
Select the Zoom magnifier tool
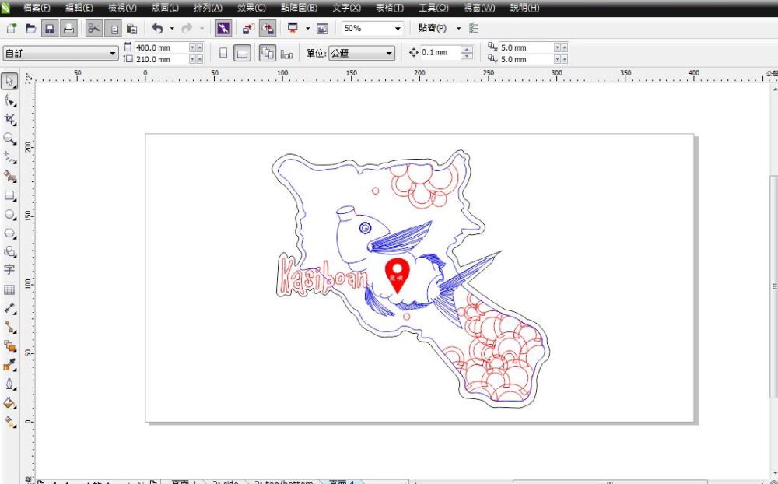tap(10, 139)
